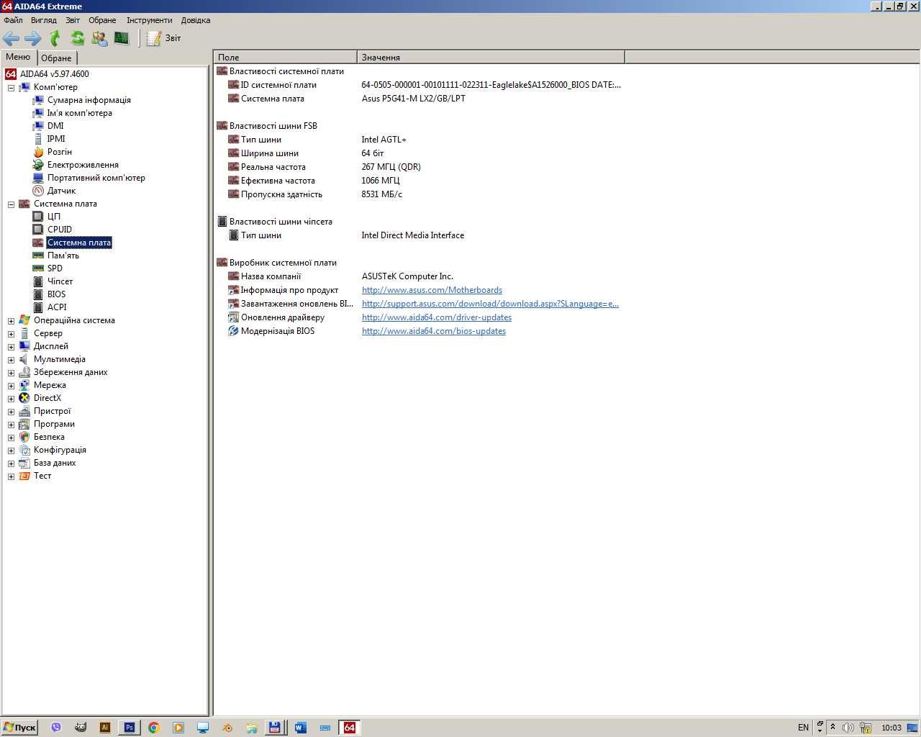Expand the Безпека tree node
Image resolution: width=921 pixels, height=737 pixels.
coord(11,438)
